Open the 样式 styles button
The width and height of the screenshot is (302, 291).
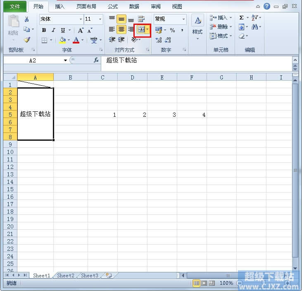(x=197, y=27)
